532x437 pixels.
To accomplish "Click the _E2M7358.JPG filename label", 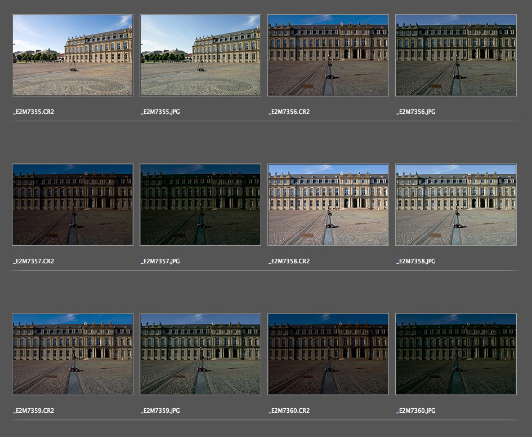I will (416, 262).
